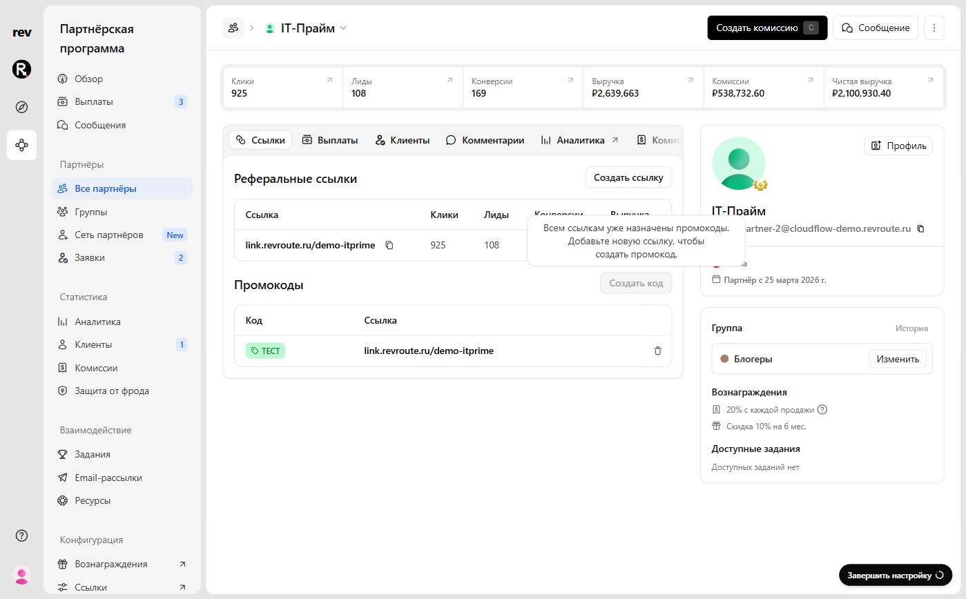
Task: Click the ТЕСТ promo code tag
Action: (265, 351)
